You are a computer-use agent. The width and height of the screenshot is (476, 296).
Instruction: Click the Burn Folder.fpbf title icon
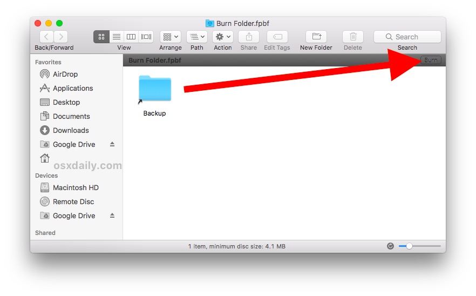coord(210,23)
